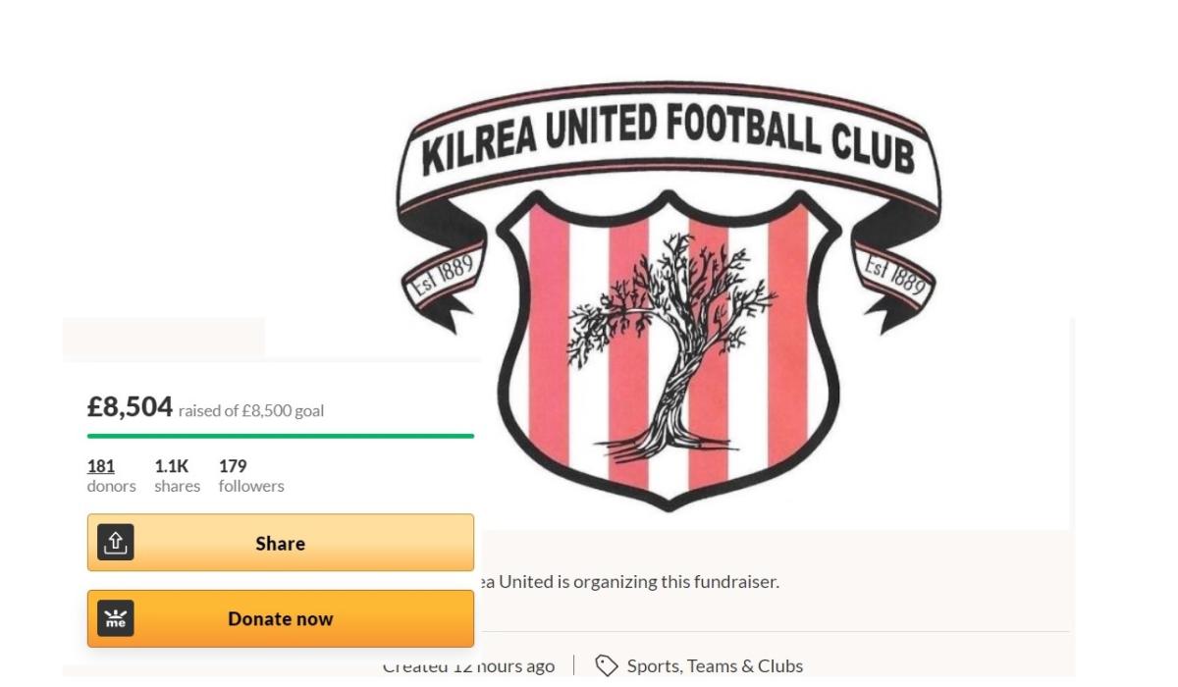Click the upload arrow icon on Share
Image resolution: width=1178 pixels, height=687 pixels.
click(x=116, y=543)
